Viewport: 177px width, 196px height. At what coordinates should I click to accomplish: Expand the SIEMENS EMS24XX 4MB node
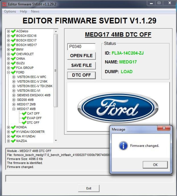point(14,95)
